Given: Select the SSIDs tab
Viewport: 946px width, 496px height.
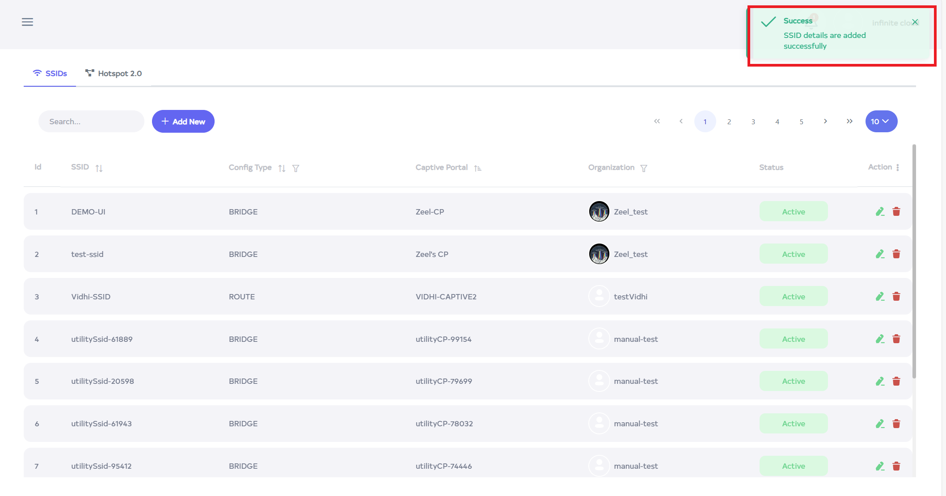Looking at the screenshot, I should (x=50, y=73).
